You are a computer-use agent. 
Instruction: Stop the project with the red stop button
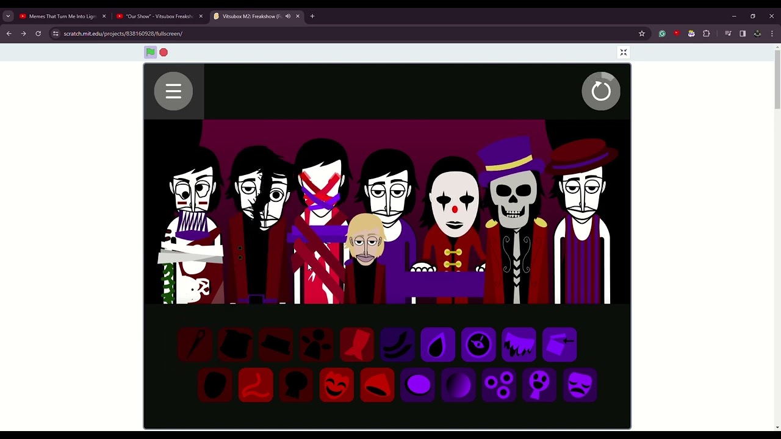[164, 52]
